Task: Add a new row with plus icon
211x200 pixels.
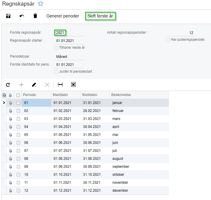Action: 21,85
